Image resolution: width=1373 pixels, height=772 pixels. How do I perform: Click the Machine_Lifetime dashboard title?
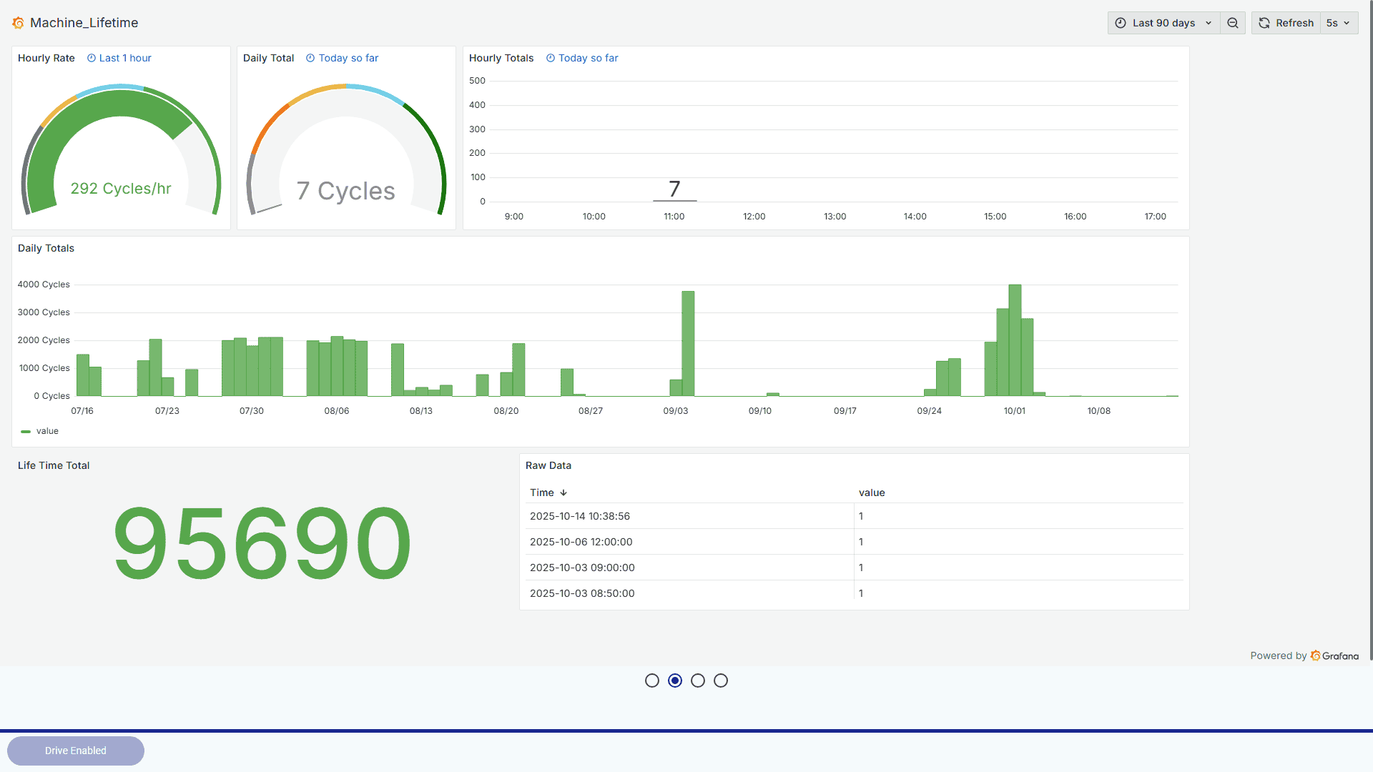click(x=84, y=23)
